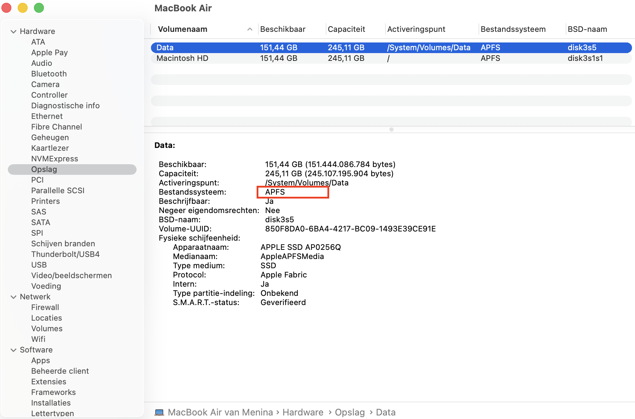Select Apps under Software

[x=40, y=360]
